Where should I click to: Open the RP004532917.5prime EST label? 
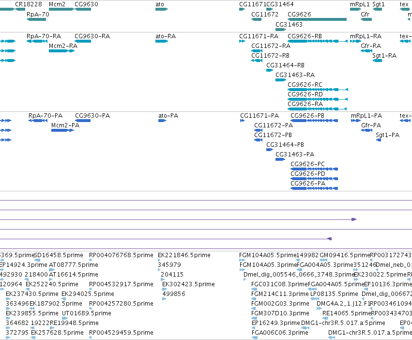(x=121, y=284)
